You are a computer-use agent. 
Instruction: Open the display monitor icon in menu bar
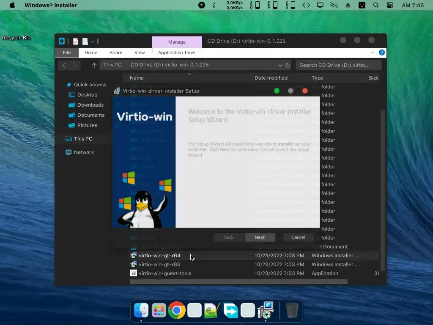click(x=320, y=5)
